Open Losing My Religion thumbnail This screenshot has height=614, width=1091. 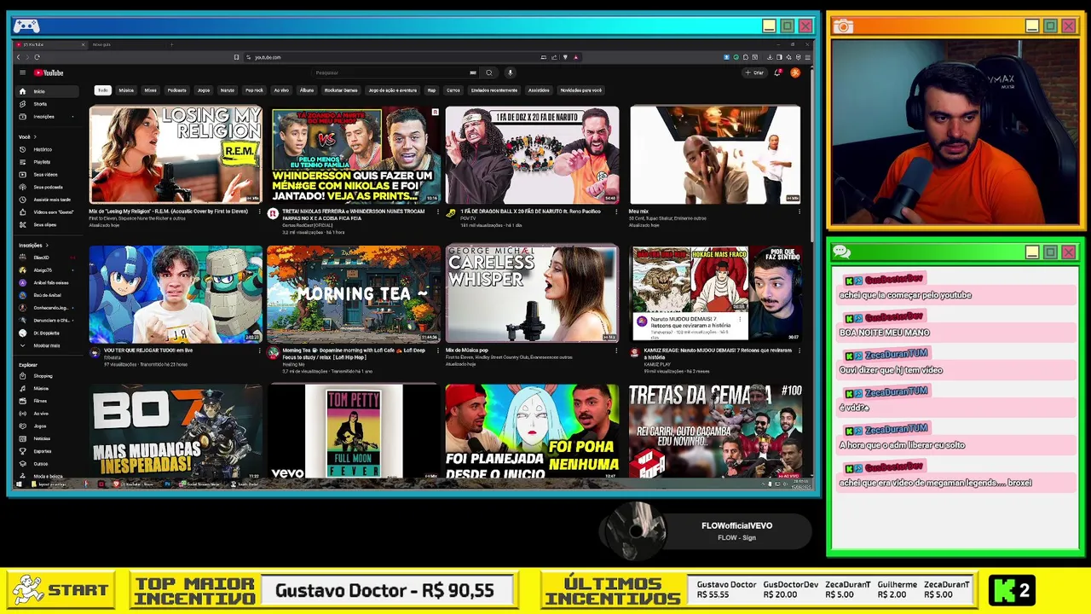tap(176, 154)
